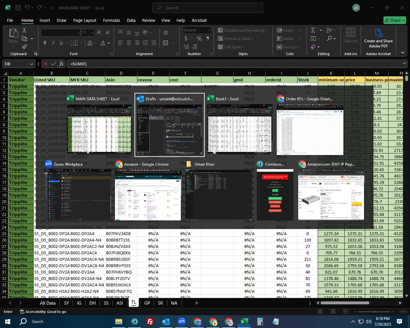
Task: Click AutoSum sigma icon
Action: (313, 30)
